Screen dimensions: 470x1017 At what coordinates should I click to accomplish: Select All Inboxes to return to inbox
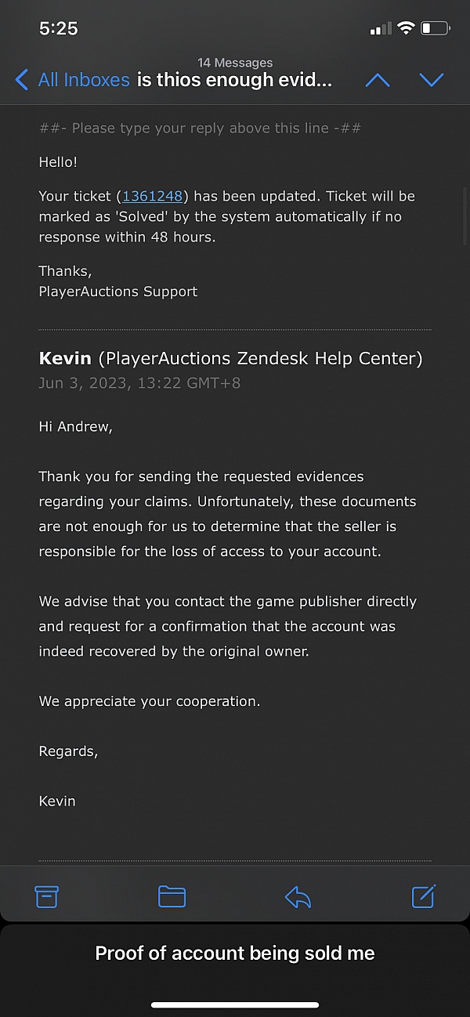pyautogui.click(x=83, y=79)
